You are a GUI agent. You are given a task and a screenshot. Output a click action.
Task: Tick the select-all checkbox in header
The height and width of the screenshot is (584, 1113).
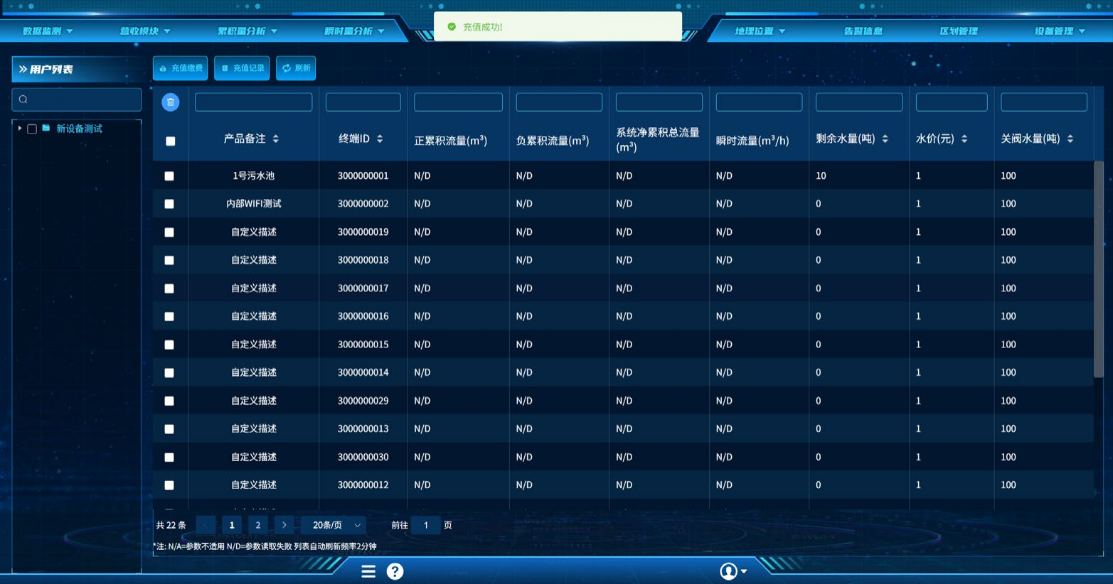pos(171,141)
